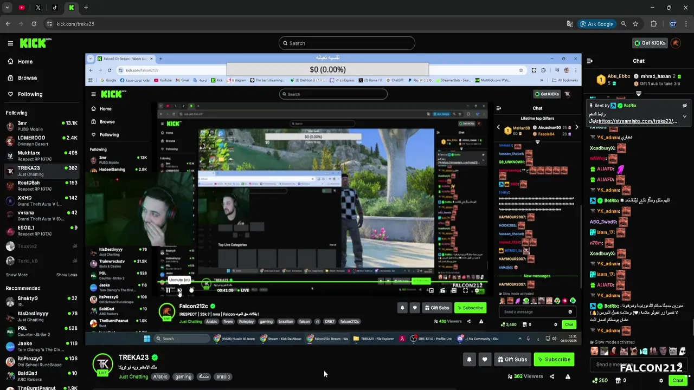Click Ask Google in the address bar

[596, 24]
